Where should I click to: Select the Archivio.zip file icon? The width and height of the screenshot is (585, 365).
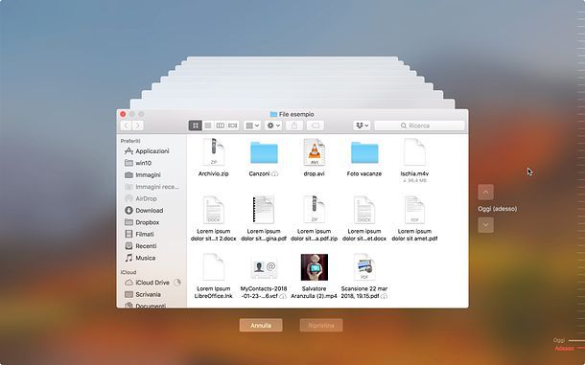pyautogui.click(x=214, y=151)
